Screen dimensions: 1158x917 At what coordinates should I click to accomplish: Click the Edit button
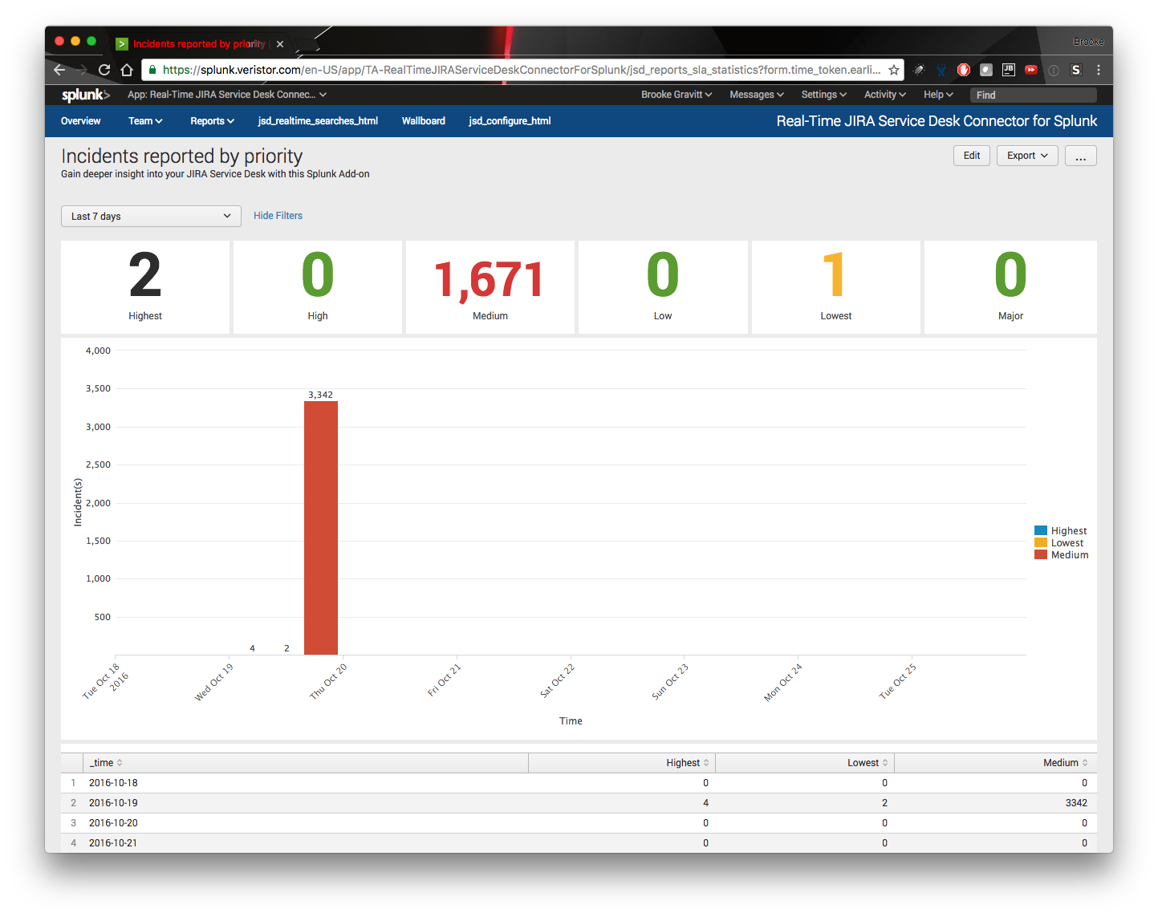(x=972, y=156)
